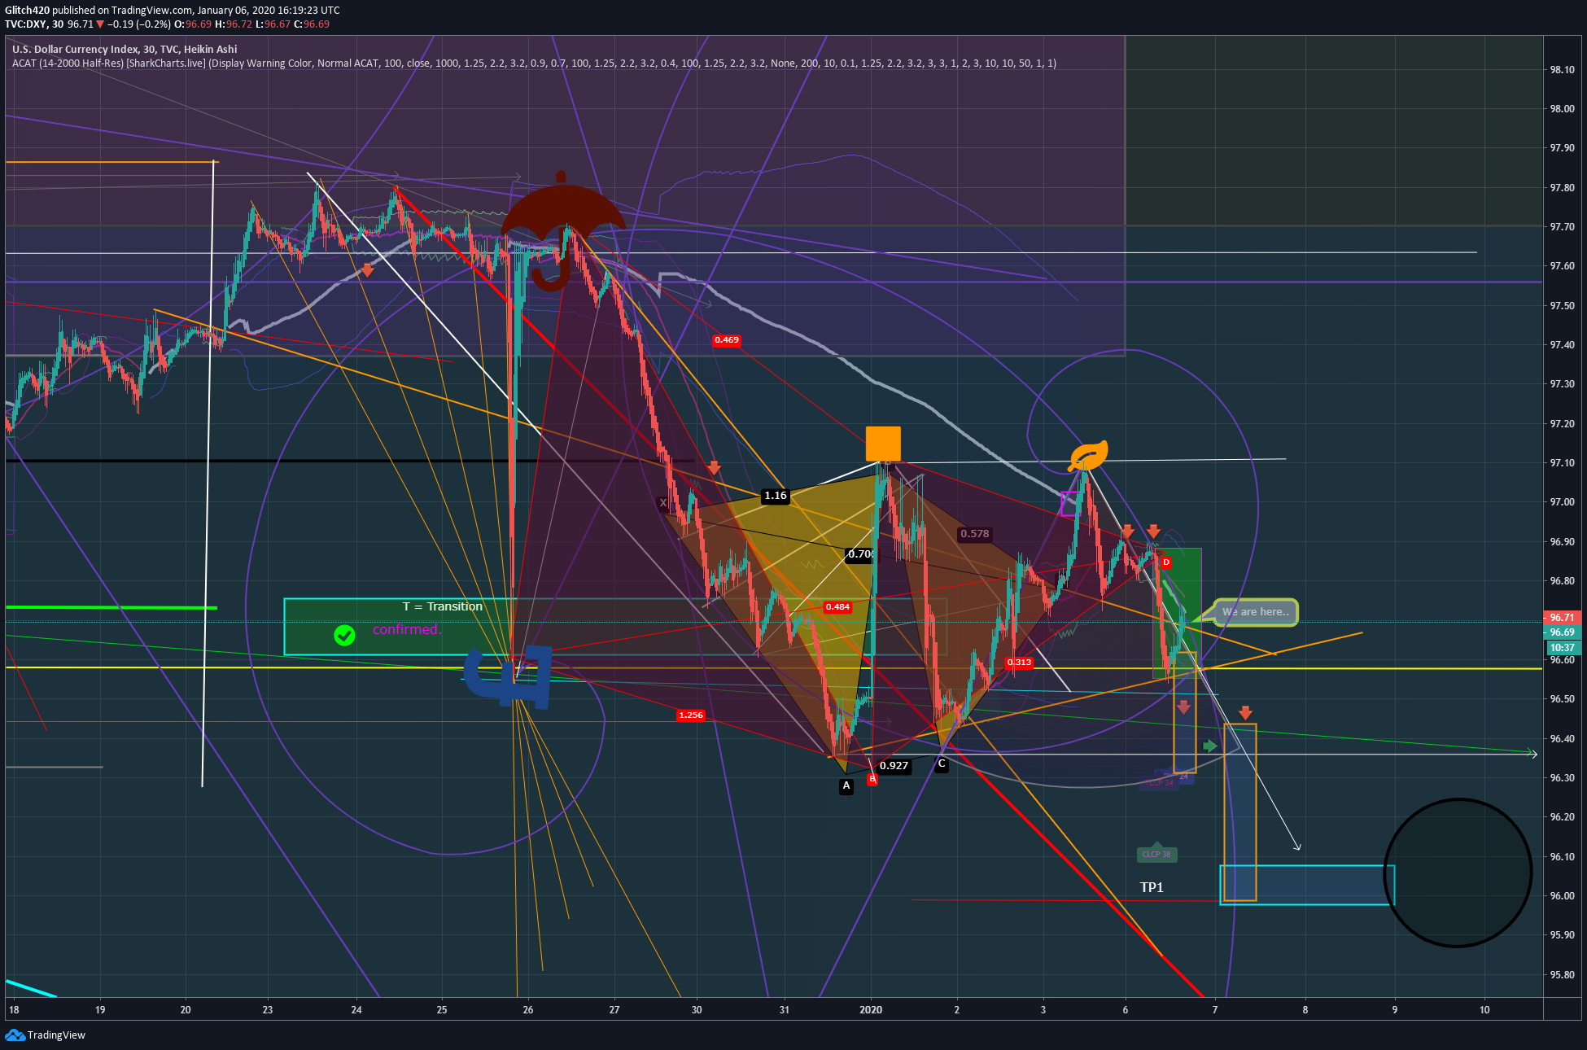The image size is (1587, 1050).
Task: Click the 0.578 ratio label
Action: (x=974, y=534)
